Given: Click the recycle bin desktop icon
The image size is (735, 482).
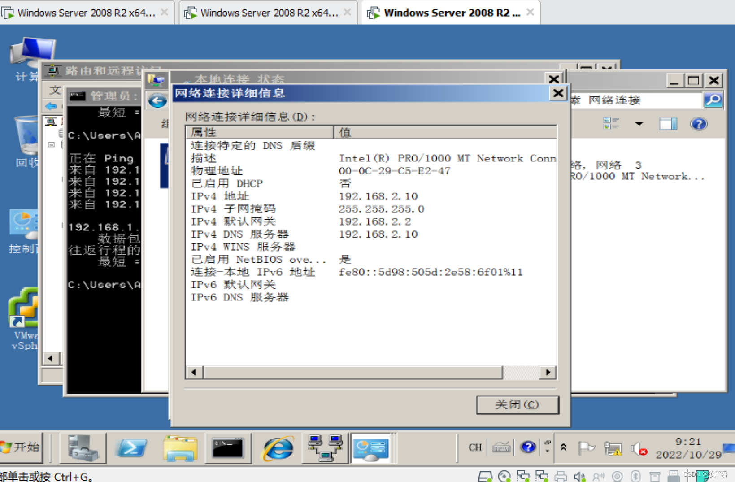Looking at the screenshot, I should pos(27,142).
